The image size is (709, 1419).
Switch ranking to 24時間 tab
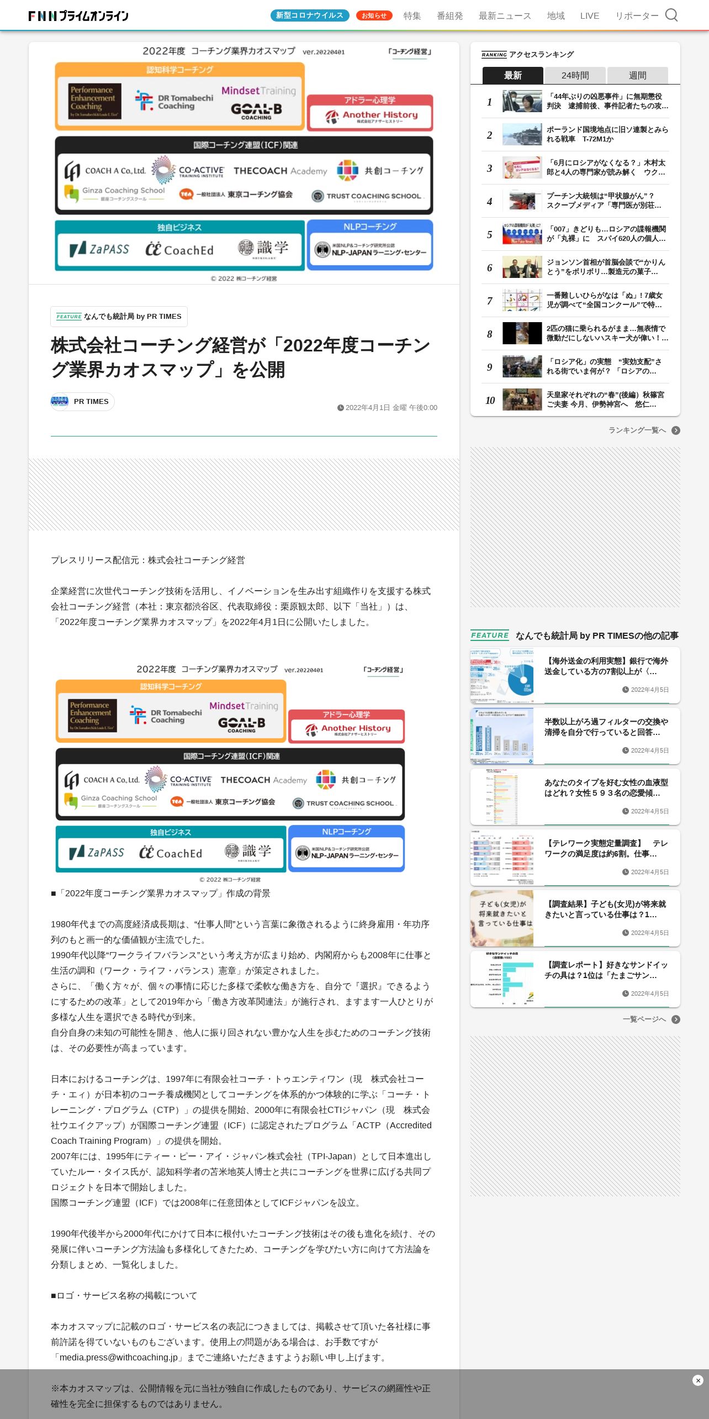(x=575, y=75)
